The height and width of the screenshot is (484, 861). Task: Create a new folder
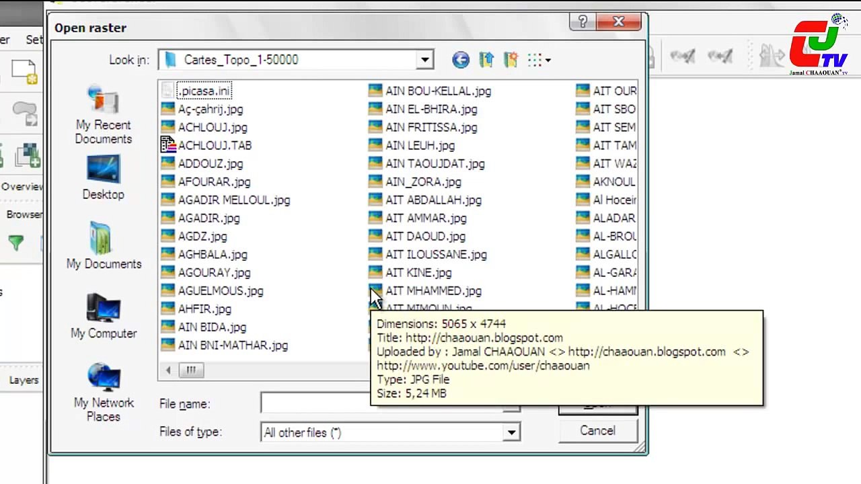[x=511, y=60]
